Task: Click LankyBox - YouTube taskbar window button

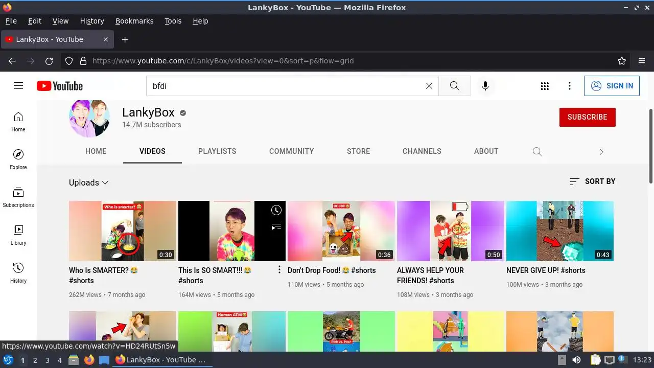Action: (x=162, y=360)
